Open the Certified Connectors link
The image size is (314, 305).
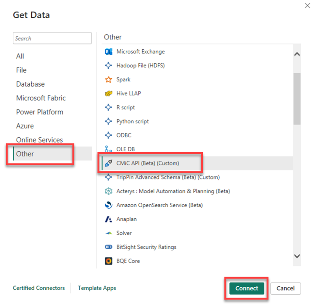[39, 288]
